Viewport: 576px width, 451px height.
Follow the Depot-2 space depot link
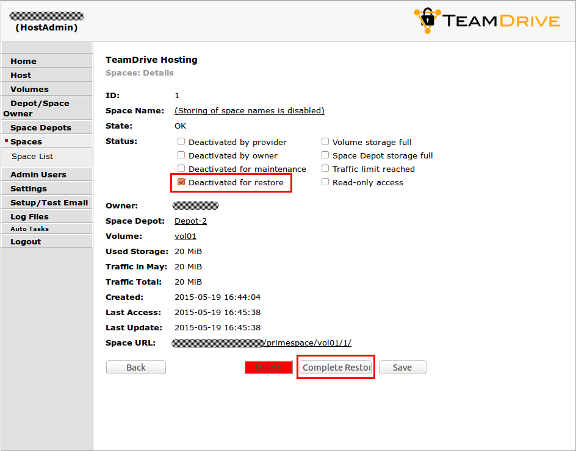pyautogui.click(x=190, y=221)
